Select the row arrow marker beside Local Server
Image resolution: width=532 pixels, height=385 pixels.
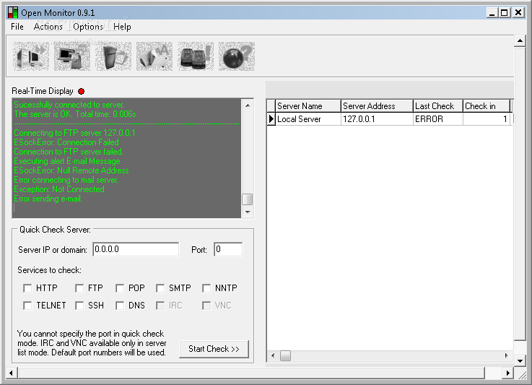271,119
